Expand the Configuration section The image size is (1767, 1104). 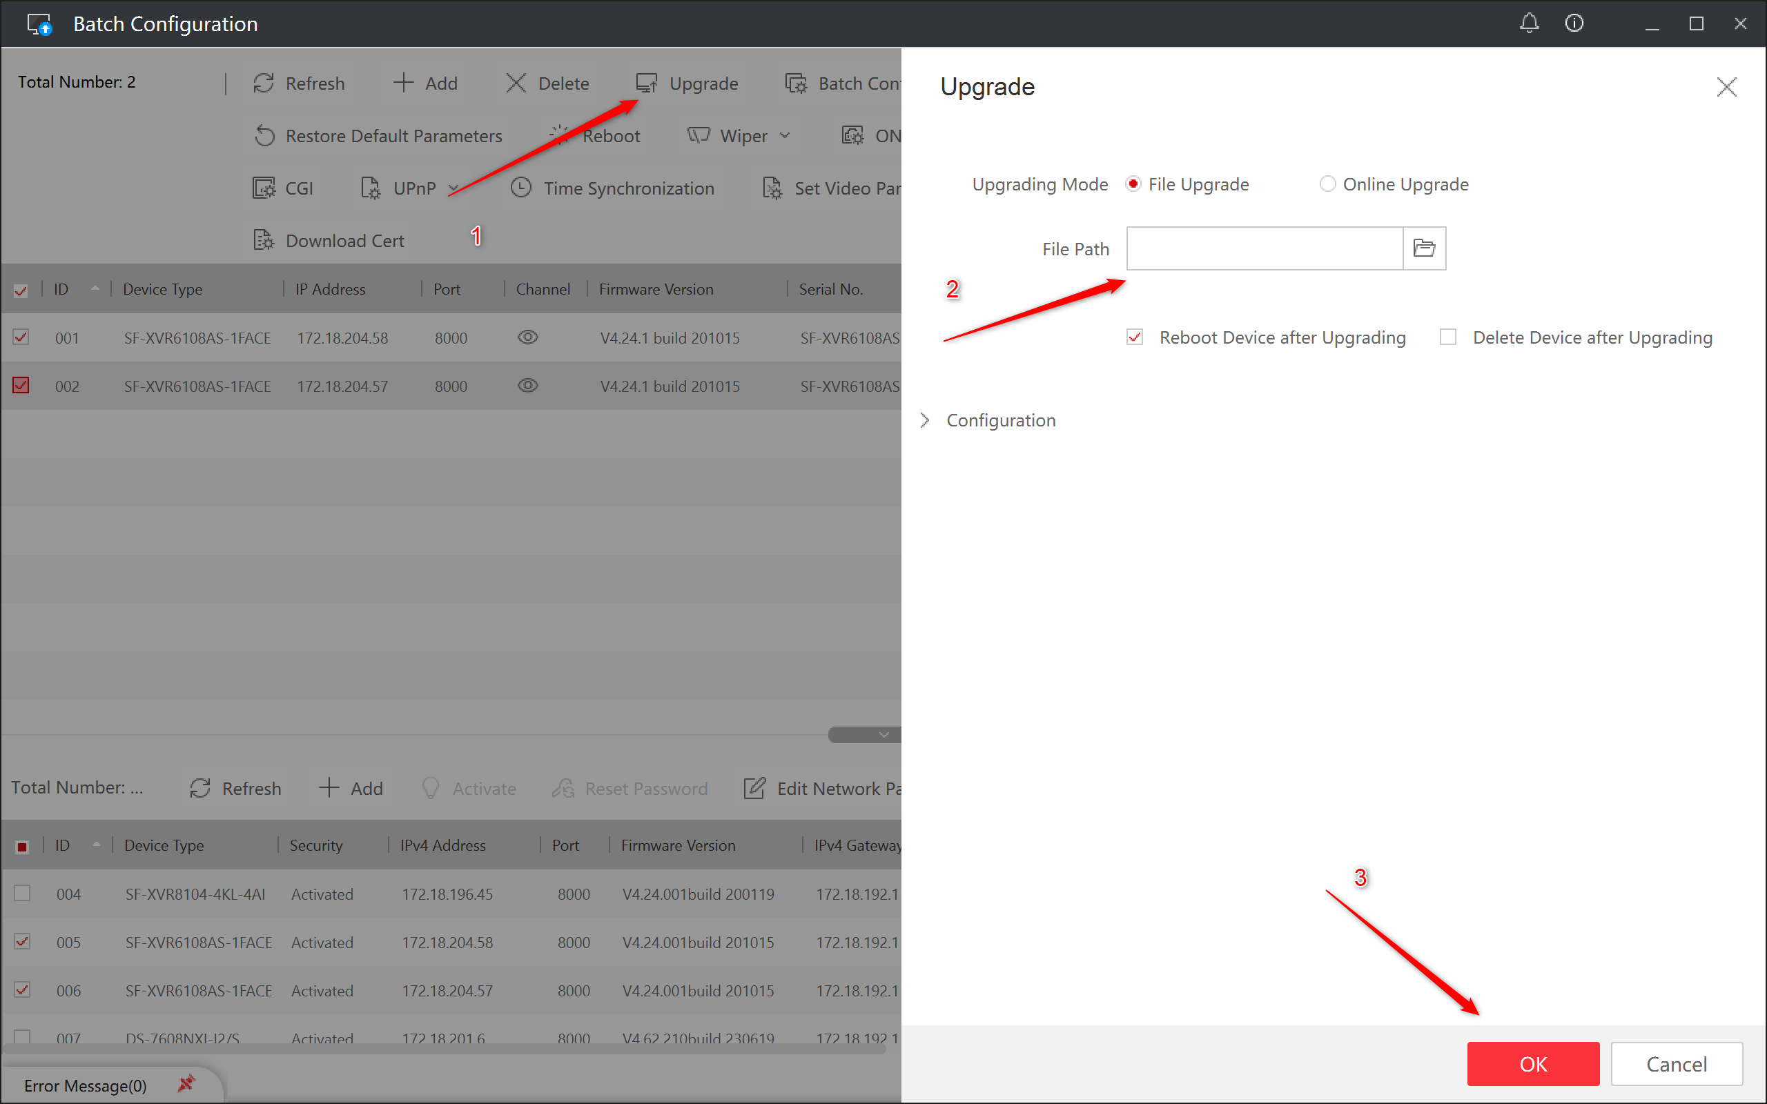[925, 420]
